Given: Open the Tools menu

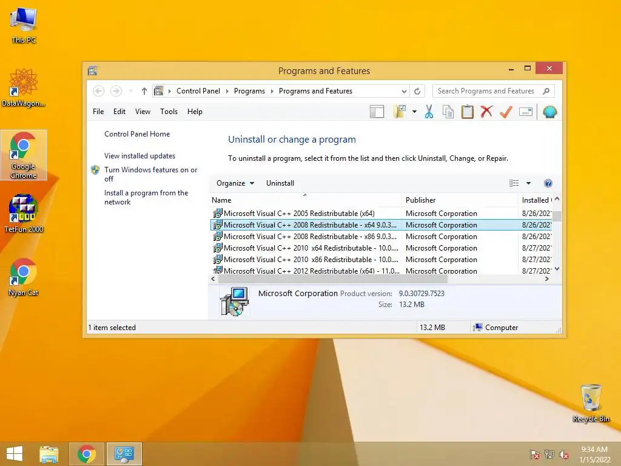Looking at the screenshot, I should pos(169,112).
